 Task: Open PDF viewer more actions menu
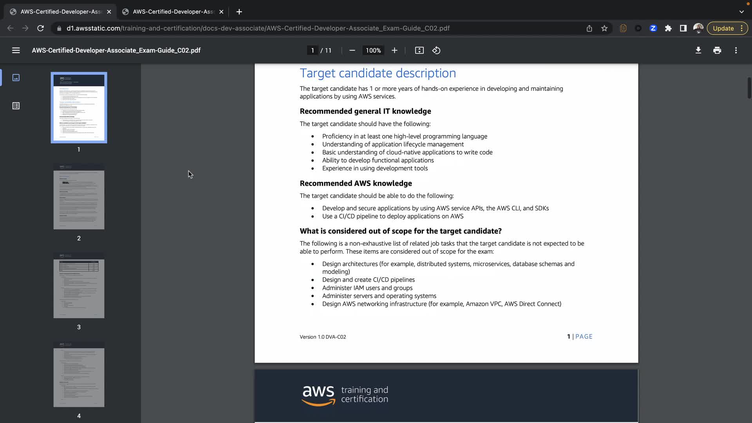(736, 50)
